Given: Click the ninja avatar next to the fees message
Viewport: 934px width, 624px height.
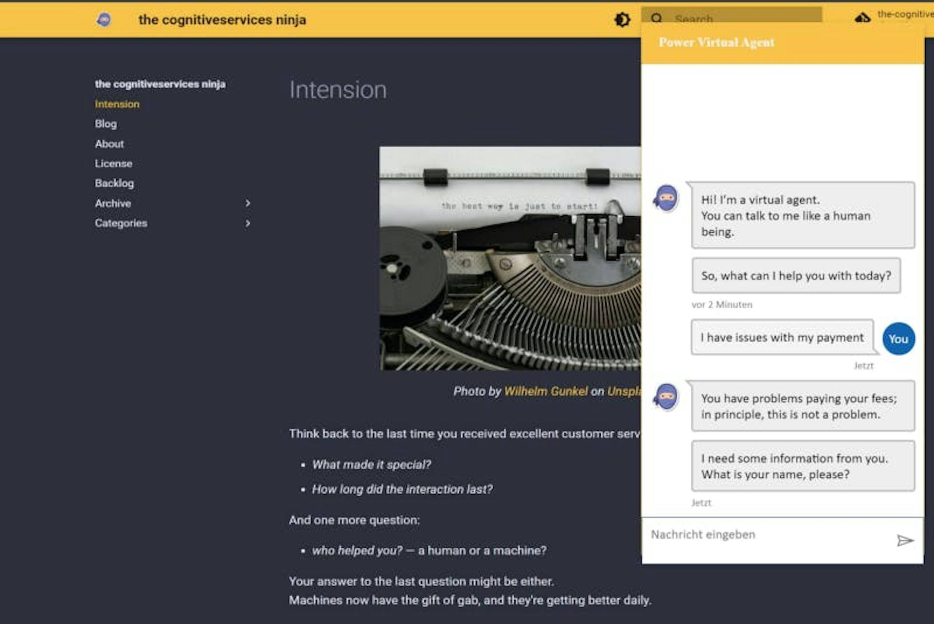Looking at the screenshot, I should point(666,399).
